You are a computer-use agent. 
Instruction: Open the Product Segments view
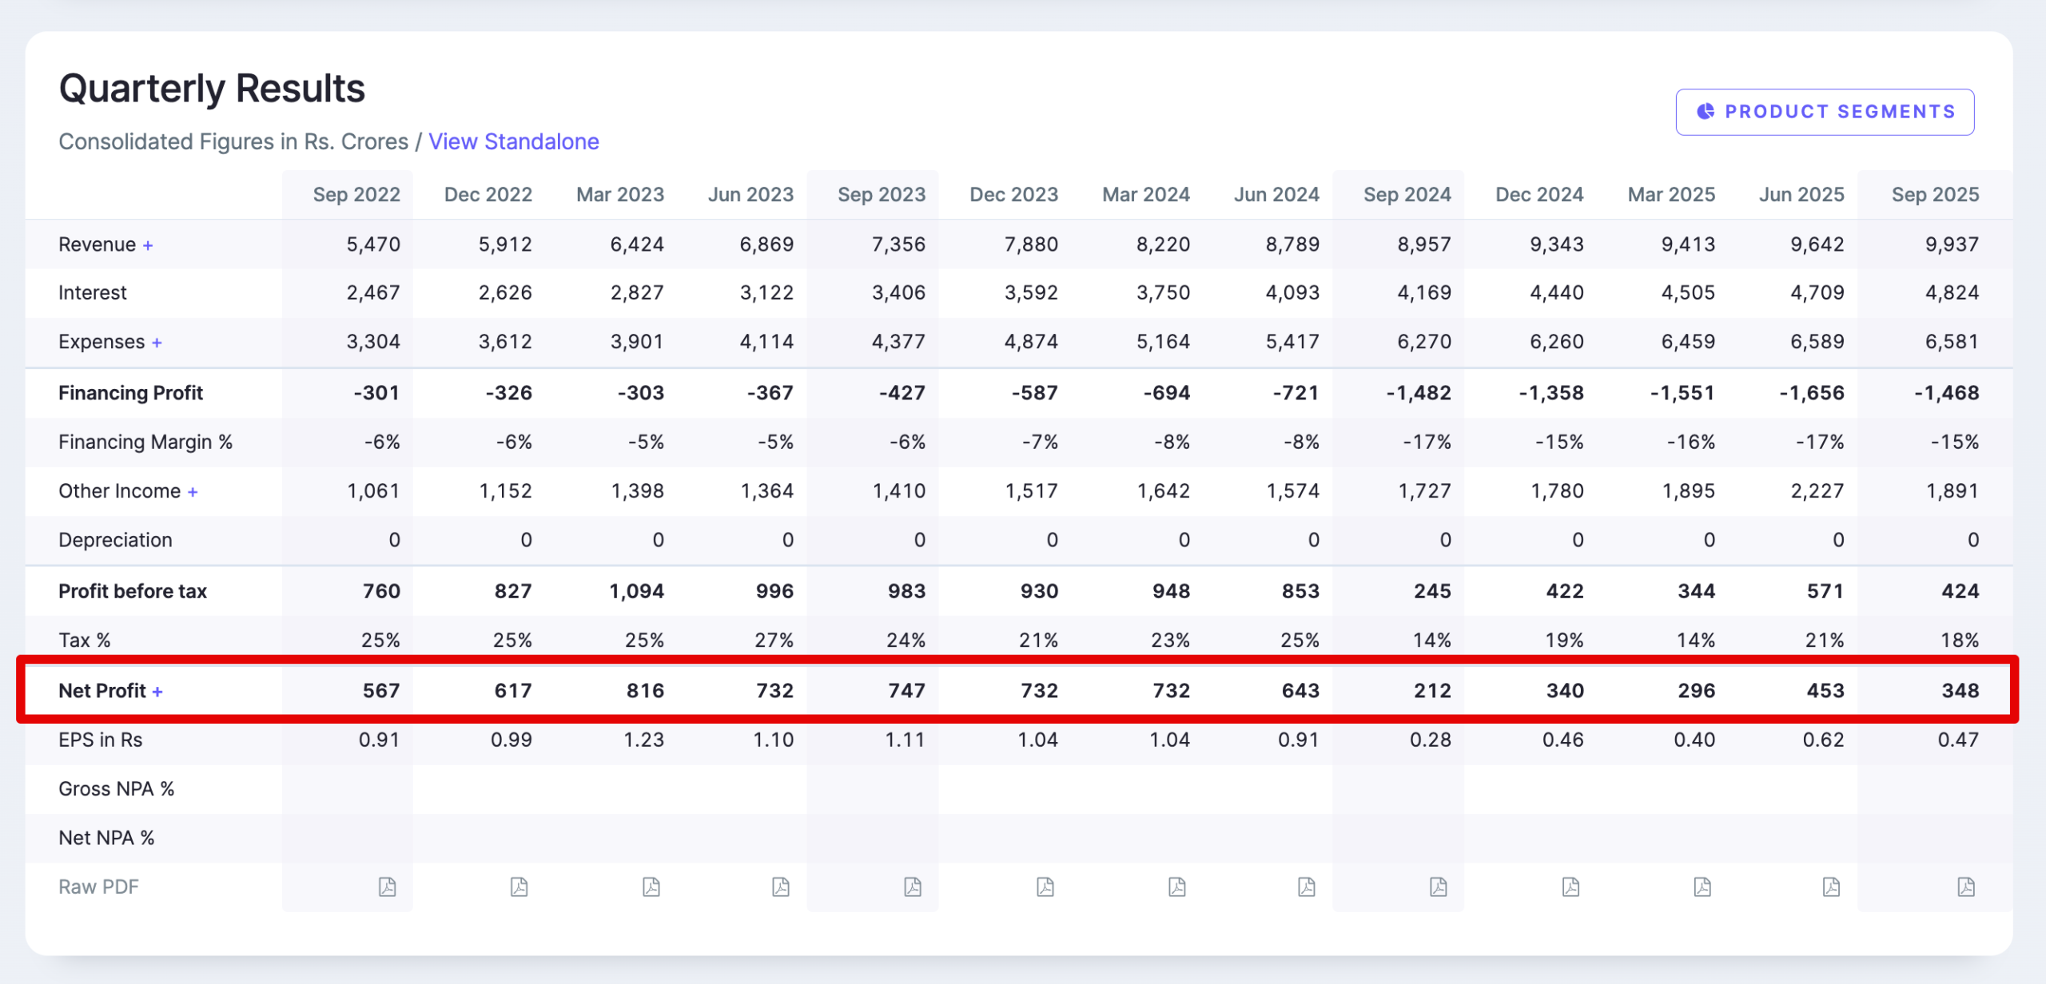tap(1825, 111)
